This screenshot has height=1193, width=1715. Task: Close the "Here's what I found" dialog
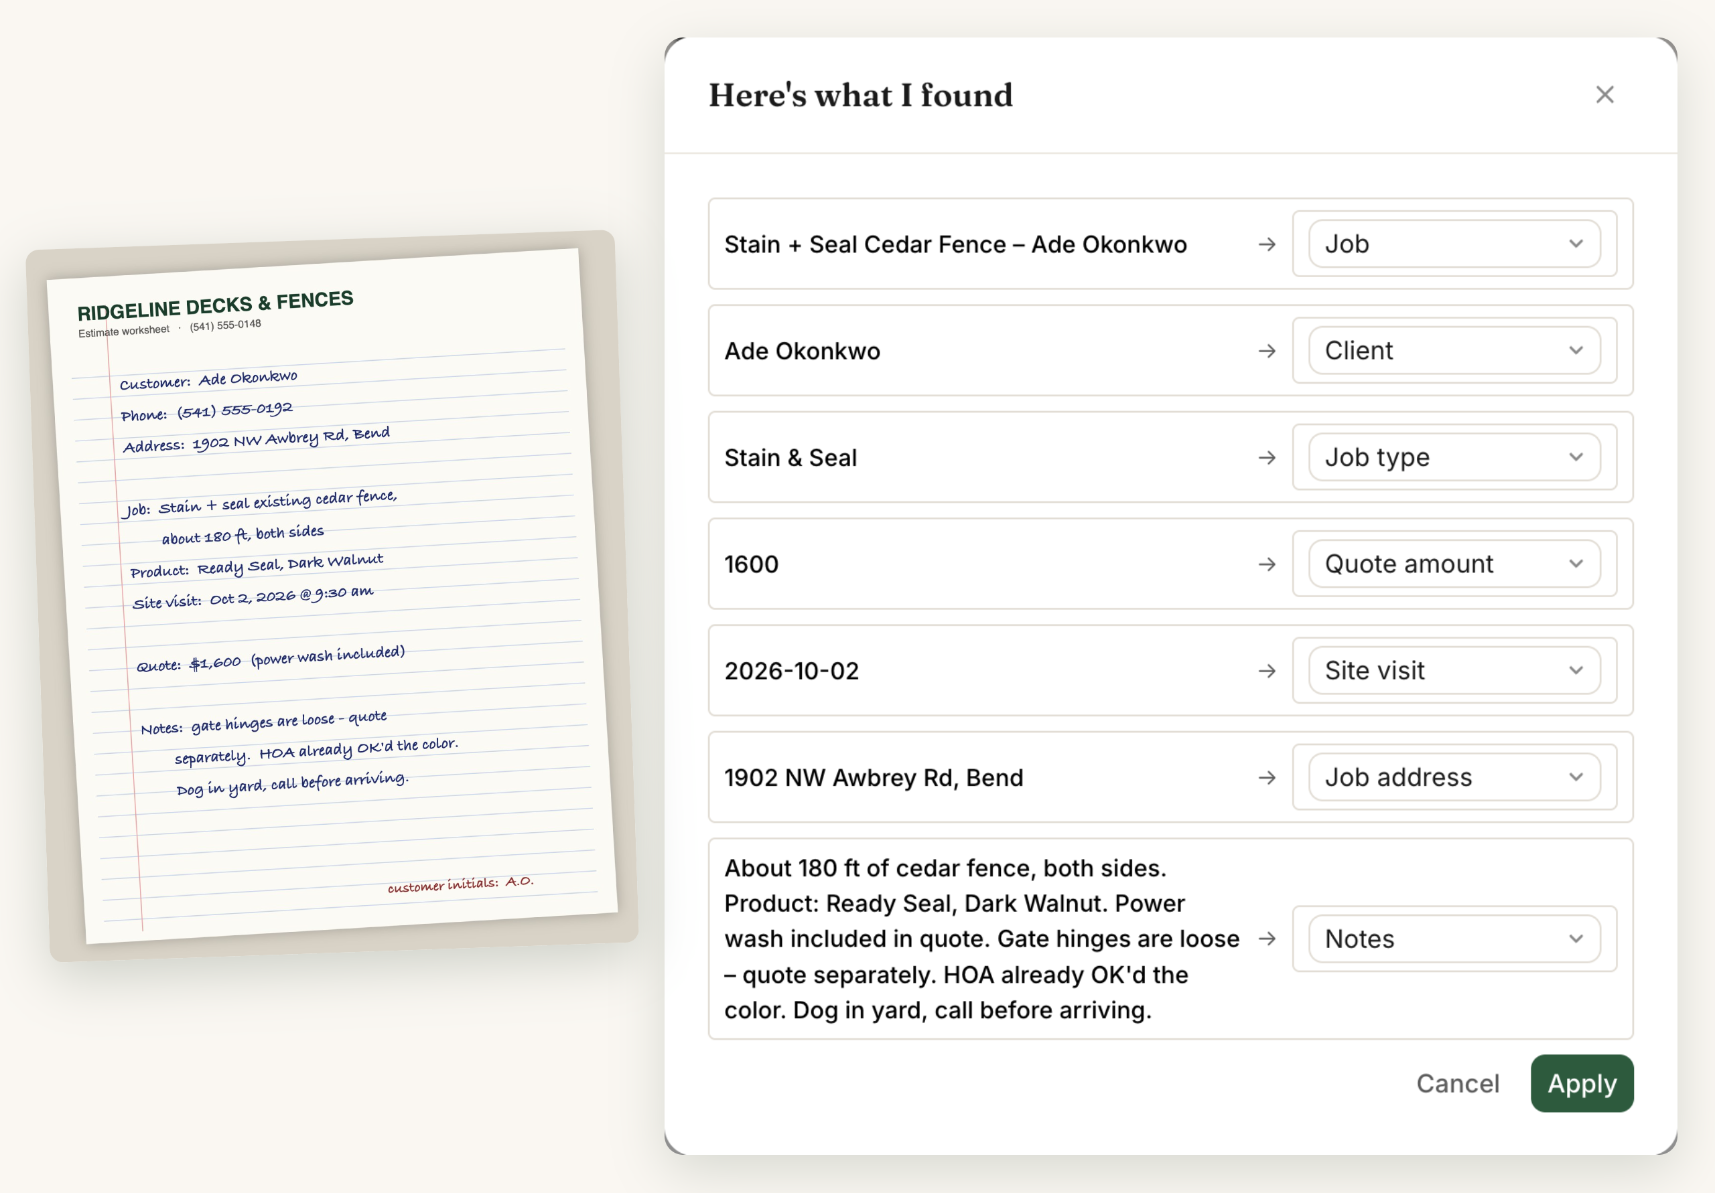(x=1604, y=95)
